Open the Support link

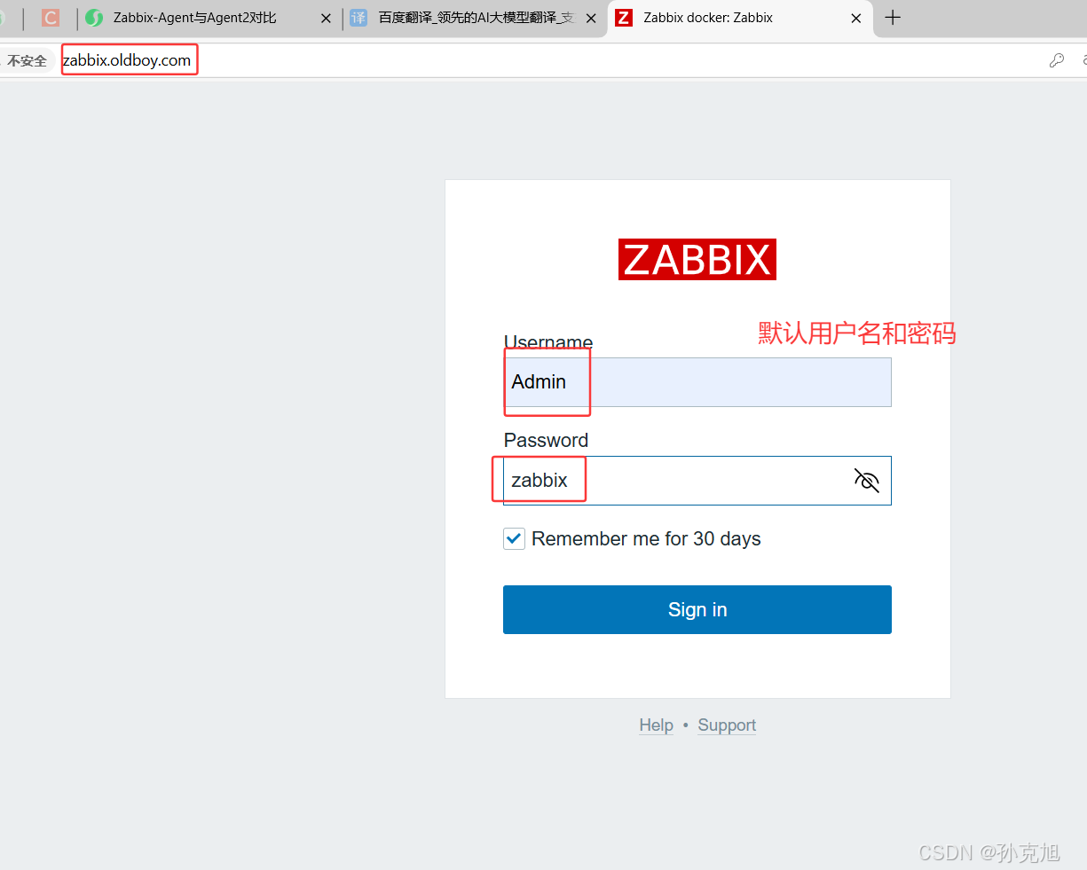pyautogui.click(x=727, y=725)
